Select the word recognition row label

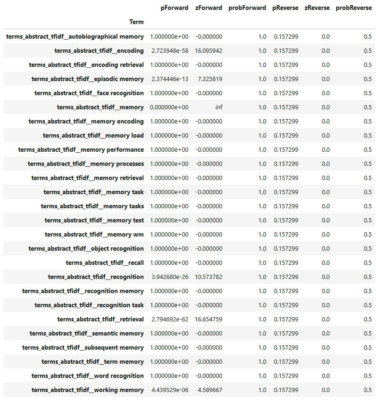88,376
